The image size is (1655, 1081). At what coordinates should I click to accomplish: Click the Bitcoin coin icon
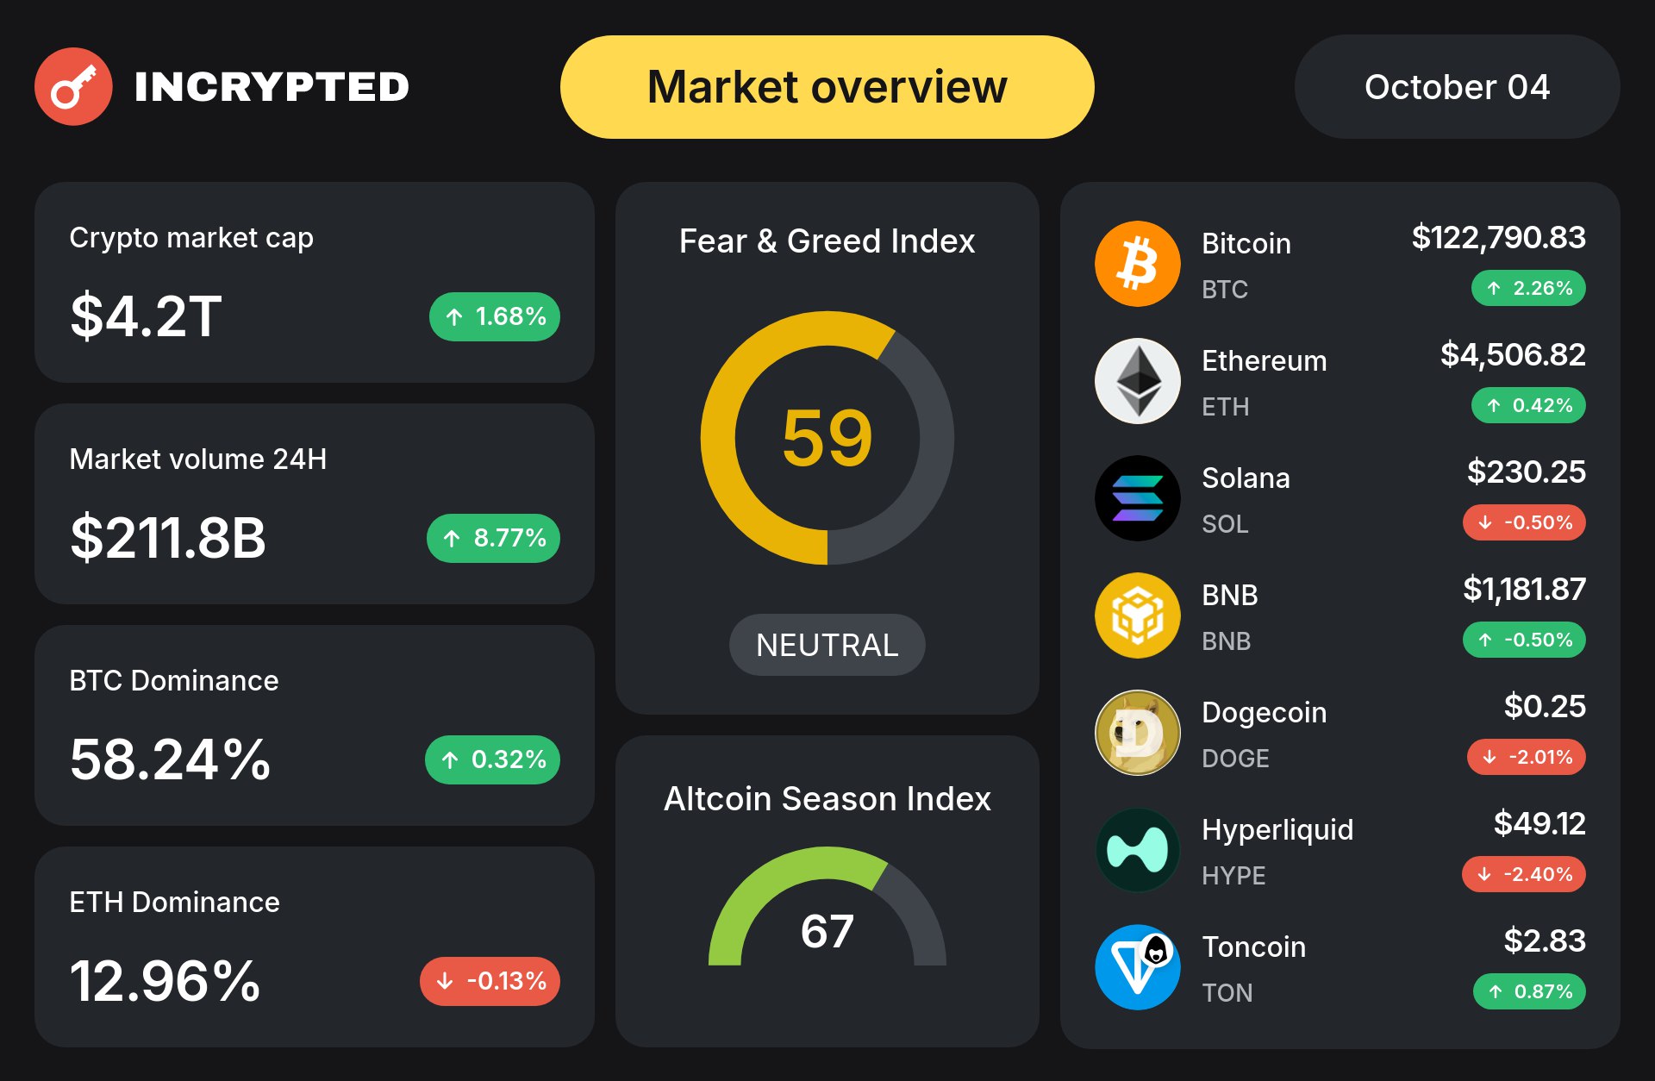click(x=1137, y=264)
